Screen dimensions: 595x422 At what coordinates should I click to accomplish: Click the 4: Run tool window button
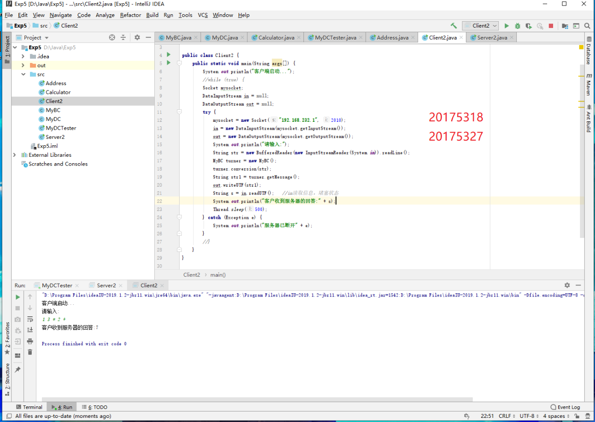[x=62, y=407]
